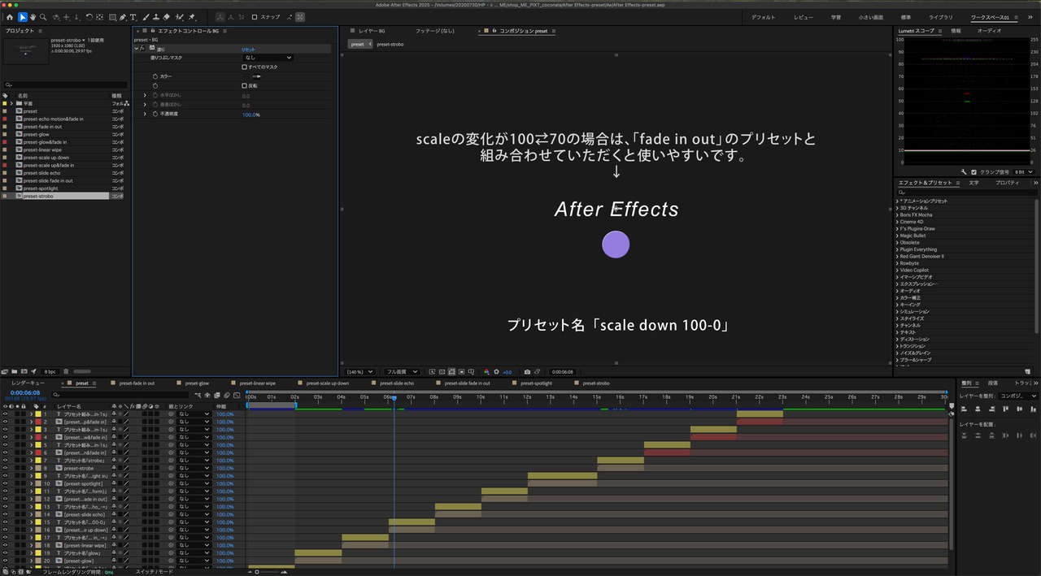1041x576 pixels.
Task: Click the 不透明度 stopwatch icon
Action: coord(155,114)
